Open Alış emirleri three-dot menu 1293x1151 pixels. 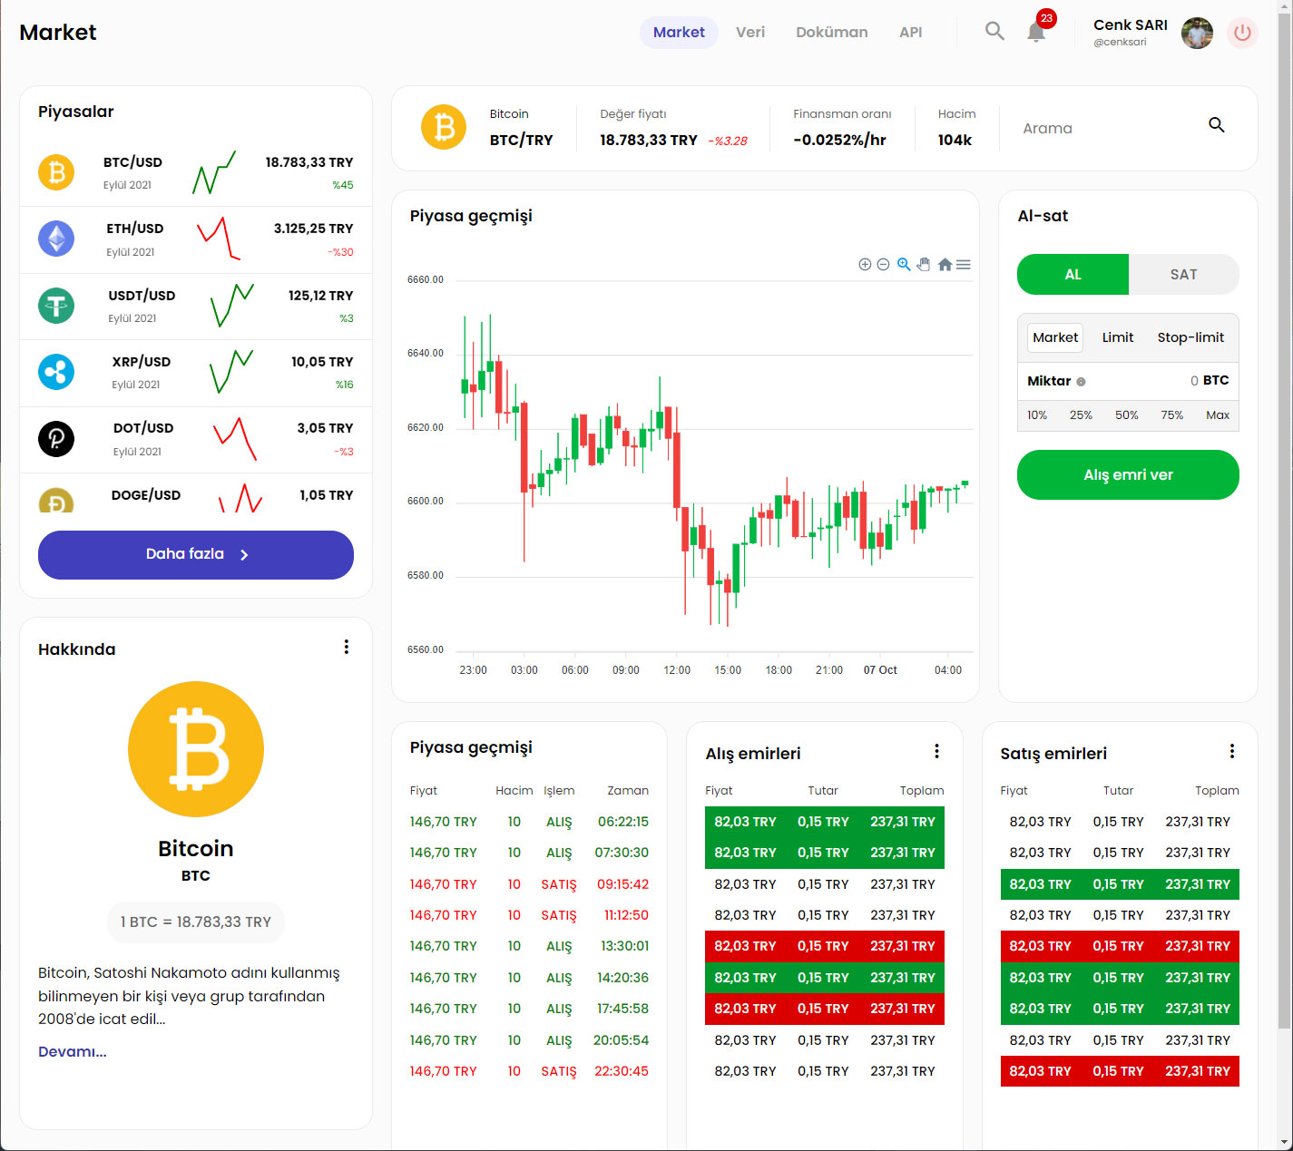click(936, 751)
